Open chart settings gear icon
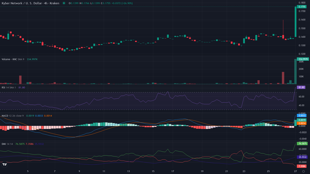 (303, 171)
